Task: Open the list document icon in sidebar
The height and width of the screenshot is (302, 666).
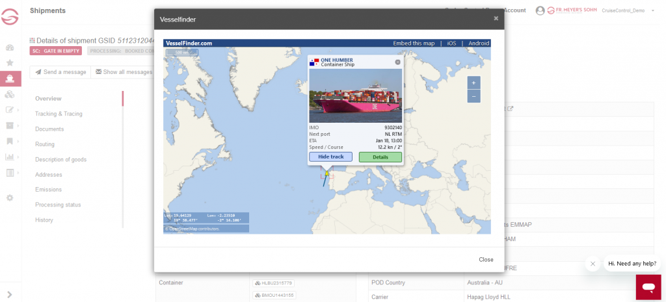Action: point(9,173)
